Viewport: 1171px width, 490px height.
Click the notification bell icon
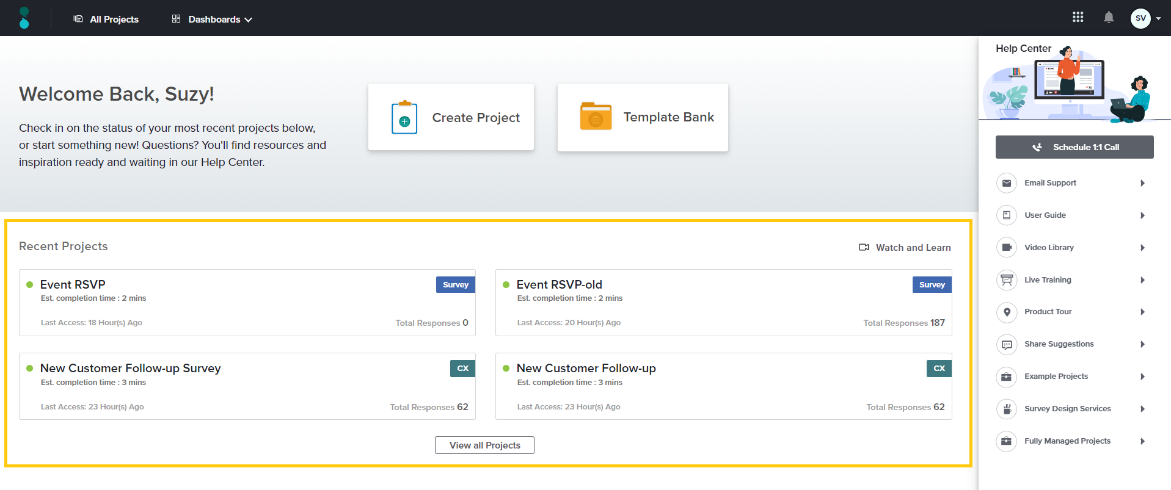[1109, 18]
